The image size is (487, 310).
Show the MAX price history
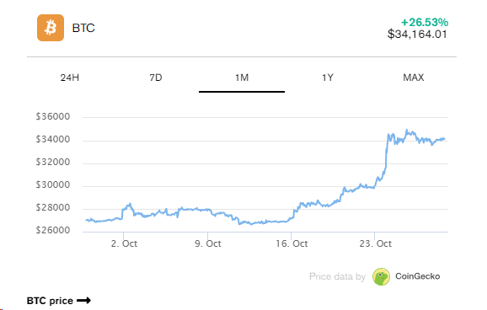414,77
